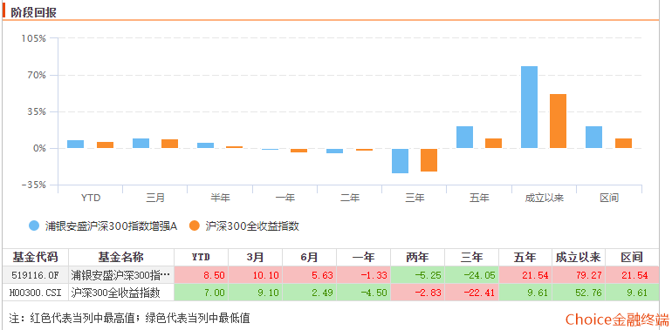Screen dimensions: 672x330
Task: Click legend label 浦银安盛沪深300指数增强A
Action: click(x=112, y=226)
